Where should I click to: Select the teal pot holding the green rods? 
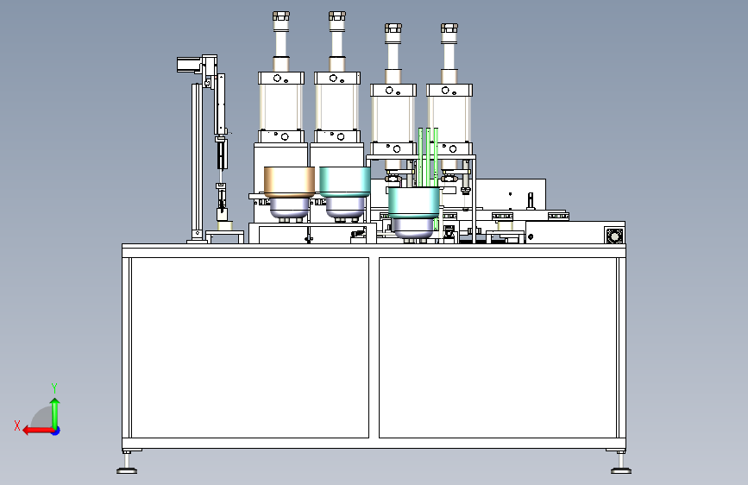coord(413,203)
